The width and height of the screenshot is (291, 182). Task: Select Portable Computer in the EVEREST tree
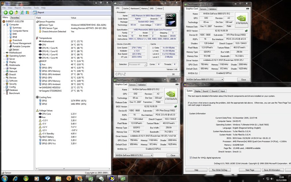point(21,47)
